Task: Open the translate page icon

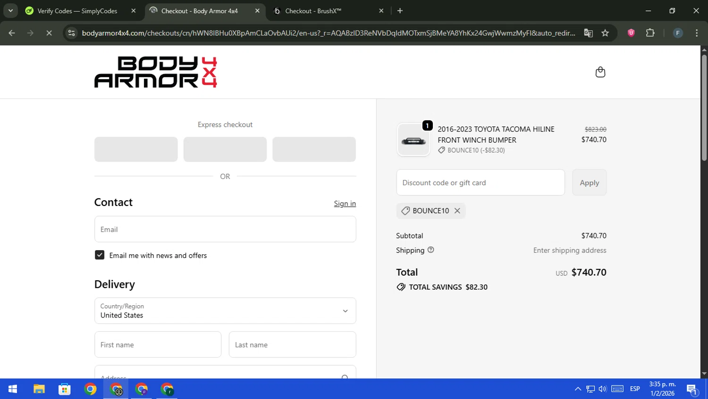Action: (x=588, y=33)
